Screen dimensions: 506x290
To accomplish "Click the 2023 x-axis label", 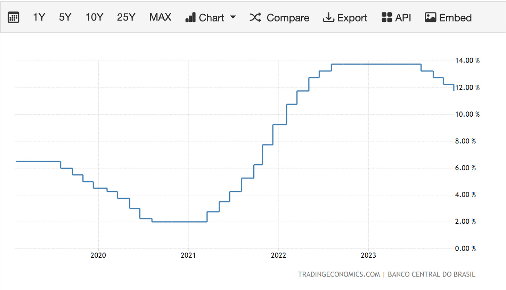I will tap(368, 256).
